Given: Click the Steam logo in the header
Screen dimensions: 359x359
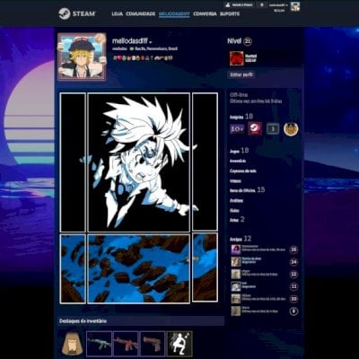Looking at the screenshot, I should click(x=76, y=13).
